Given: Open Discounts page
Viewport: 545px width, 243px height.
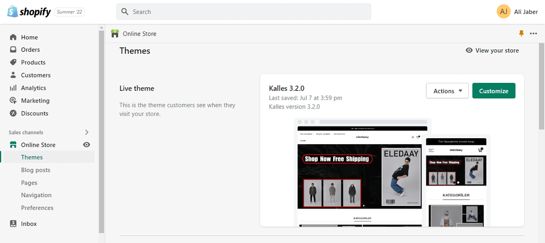Looking at the screenshot, I should click(x=35, y=113).
